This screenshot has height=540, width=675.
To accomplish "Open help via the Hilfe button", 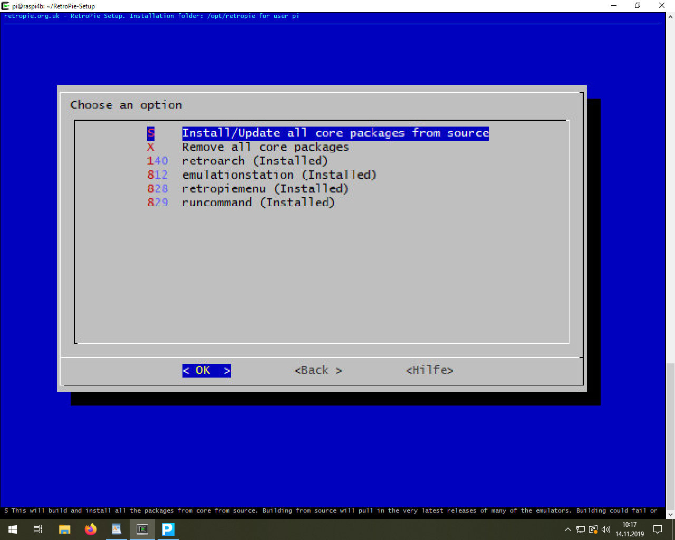I will coord(430,370).
